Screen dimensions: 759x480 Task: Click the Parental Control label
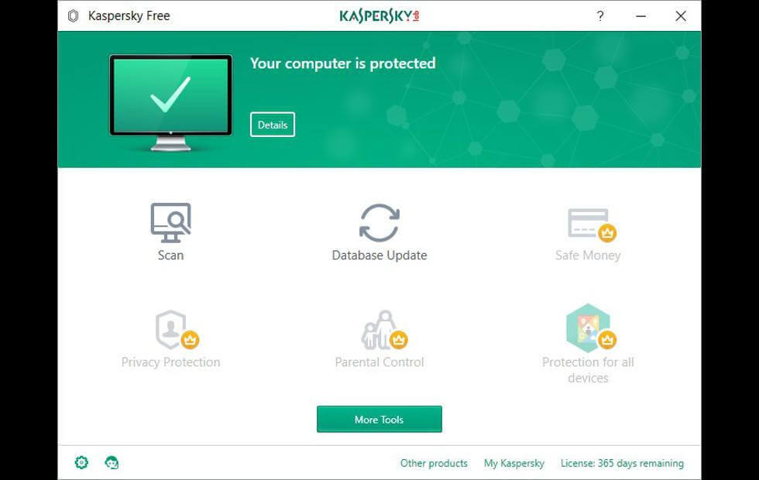(379, 362)
